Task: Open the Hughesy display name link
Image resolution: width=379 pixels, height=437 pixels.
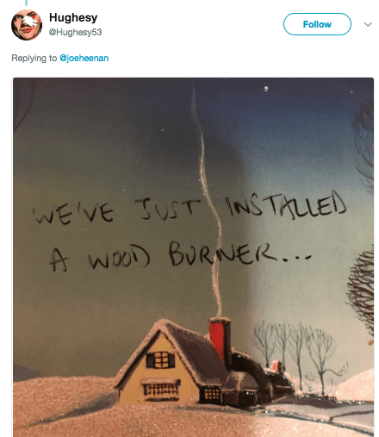Action: pyautogui.click(x=73, y=17)
